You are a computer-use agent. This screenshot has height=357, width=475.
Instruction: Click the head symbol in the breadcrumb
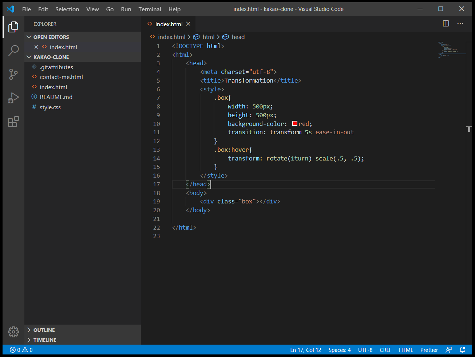[x=234, y=37]
